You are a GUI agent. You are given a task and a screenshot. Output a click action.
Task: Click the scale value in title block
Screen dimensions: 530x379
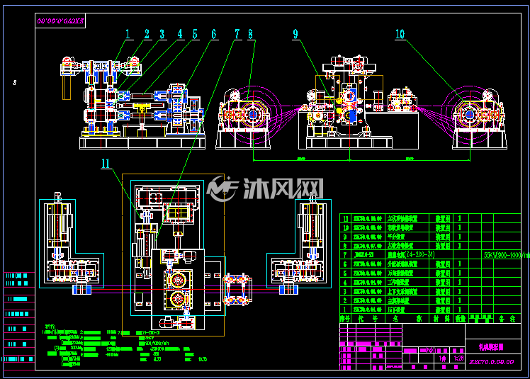click(458, 358)
